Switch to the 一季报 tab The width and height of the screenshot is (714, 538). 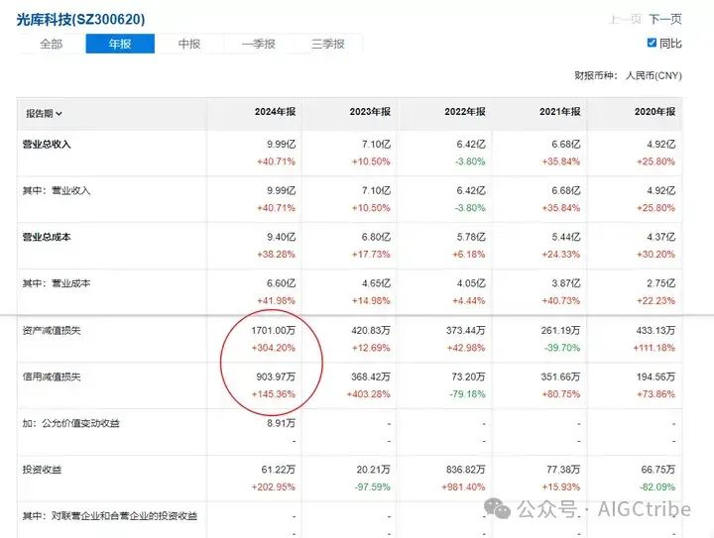(x=258, y=44)
